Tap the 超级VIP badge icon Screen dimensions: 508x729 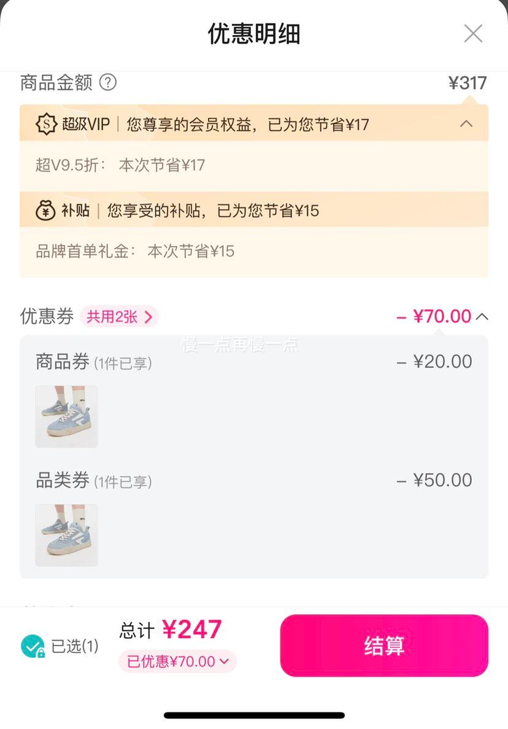(x=46, y=124)
